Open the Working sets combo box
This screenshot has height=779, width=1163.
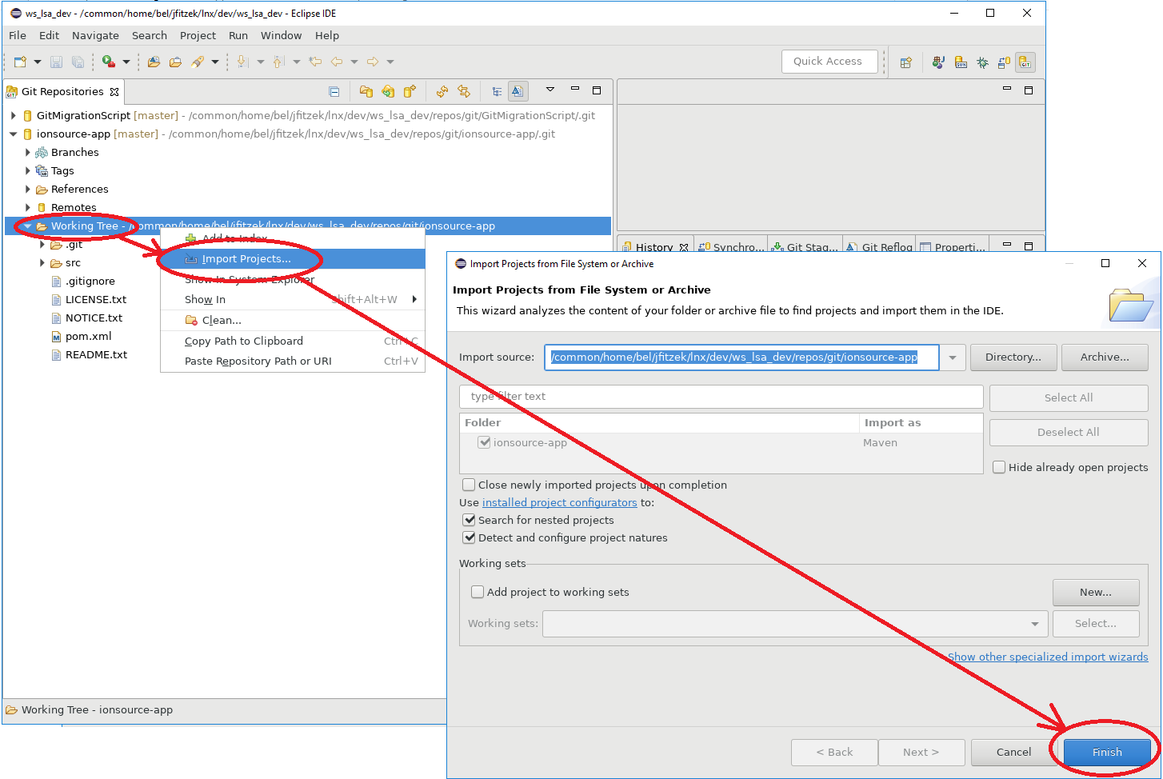coord(795,624)
